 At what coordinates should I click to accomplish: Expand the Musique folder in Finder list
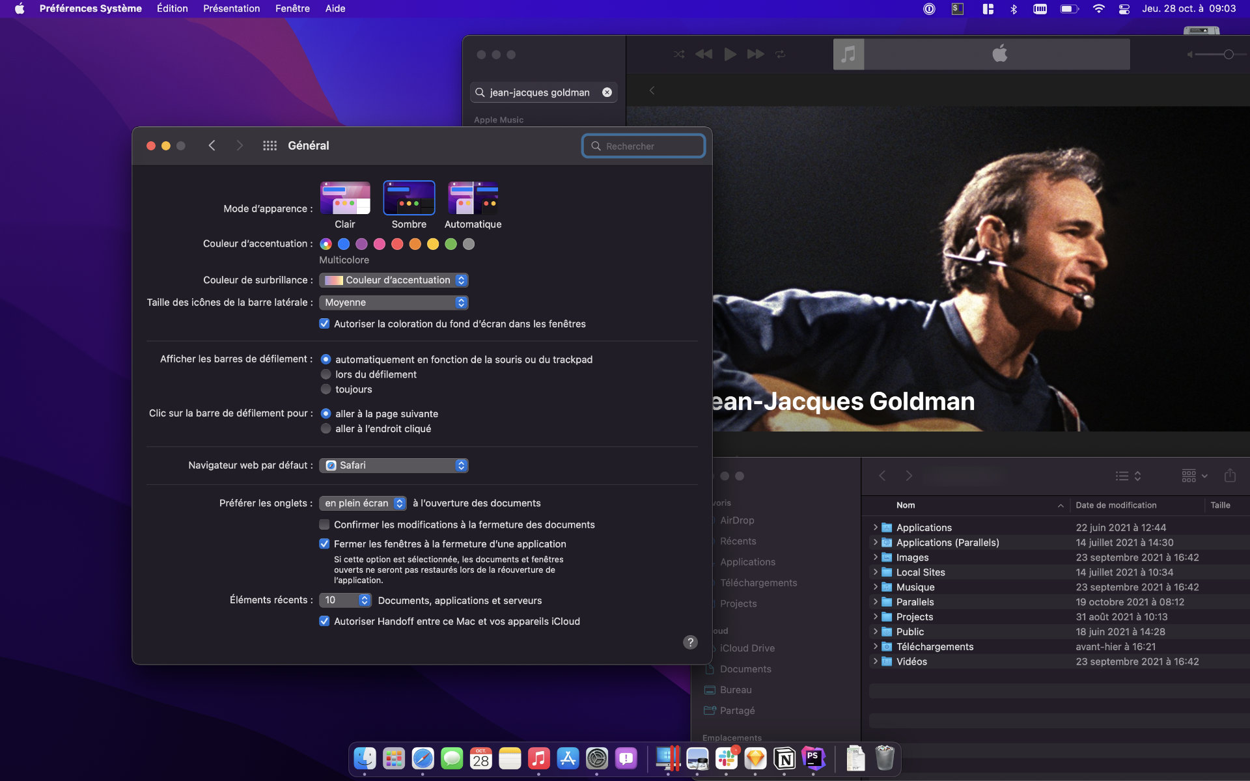point(876,587)
